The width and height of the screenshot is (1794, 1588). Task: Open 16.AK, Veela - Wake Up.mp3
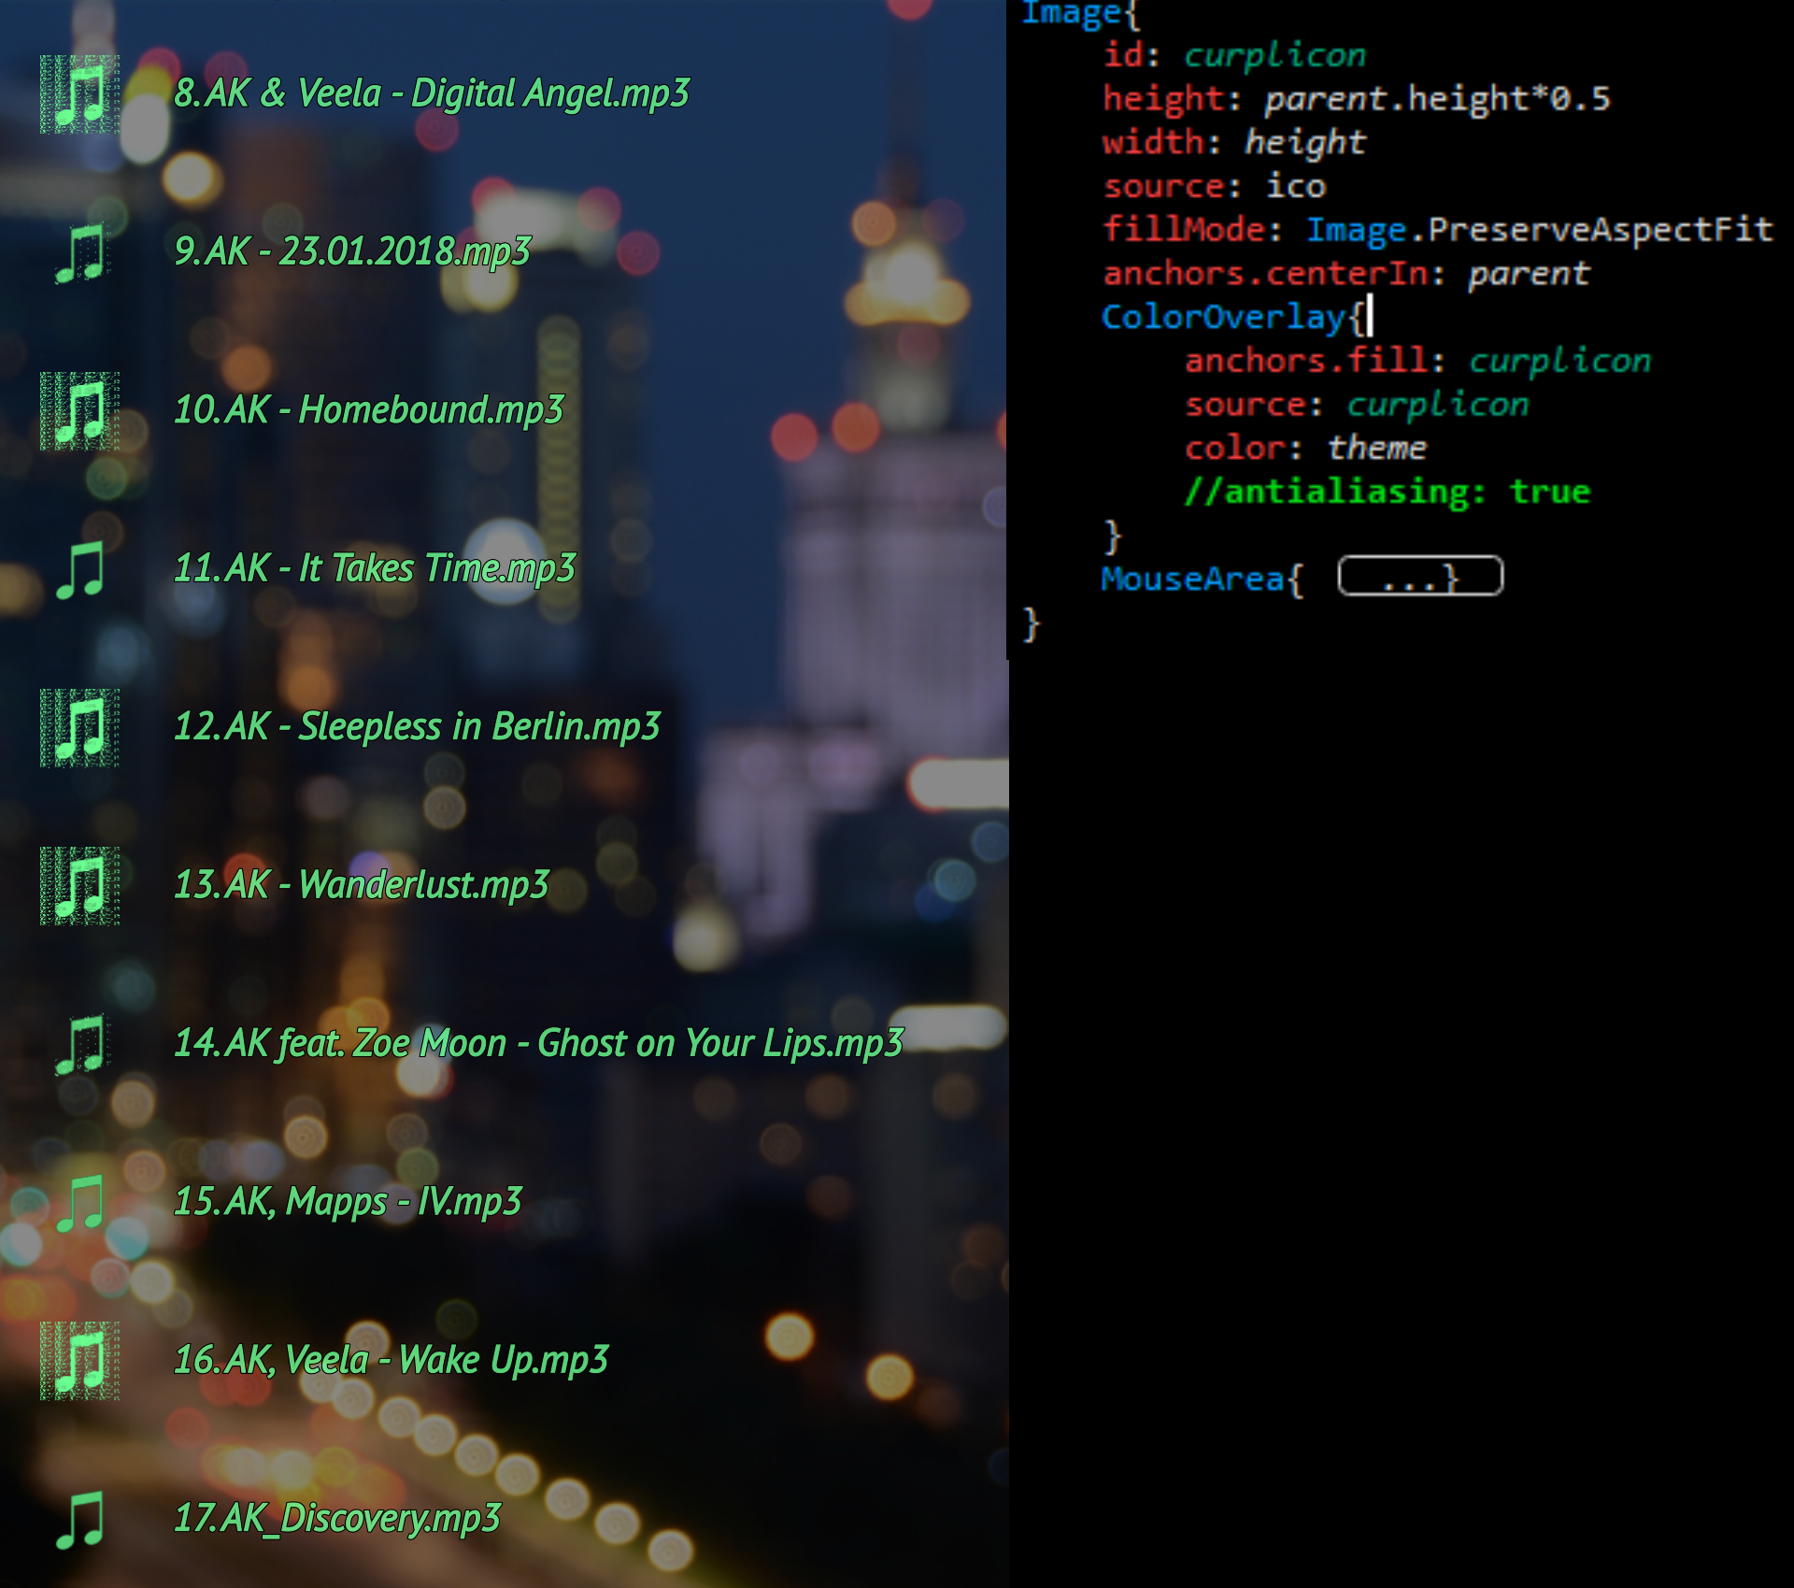tap(391, 1361)
